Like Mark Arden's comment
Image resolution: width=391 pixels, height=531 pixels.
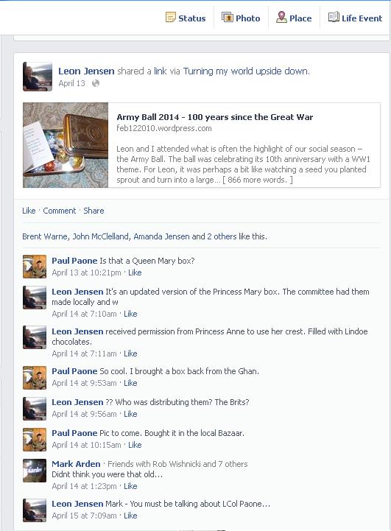(130, 486)
